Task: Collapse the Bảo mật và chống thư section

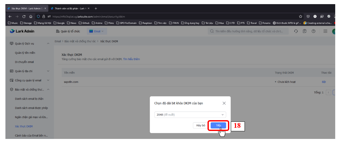Action: [48, 89]
